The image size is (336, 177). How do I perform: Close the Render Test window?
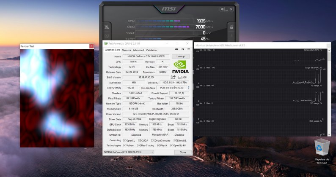[91, 46]
